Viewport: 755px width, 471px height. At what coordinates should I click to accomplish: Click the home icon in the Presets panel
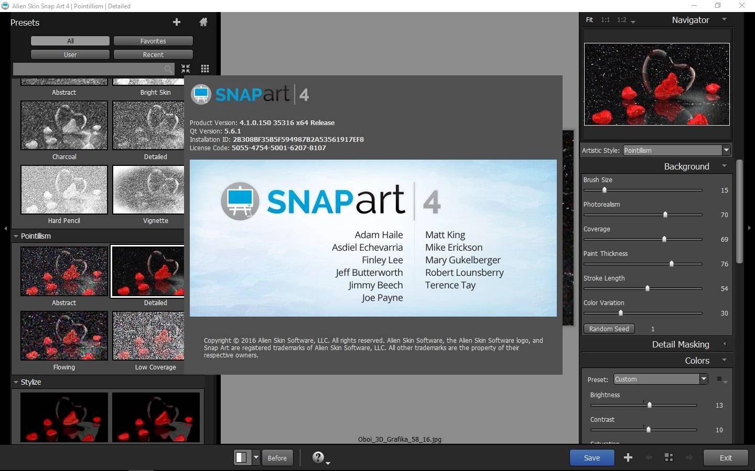tap(203, 22)
